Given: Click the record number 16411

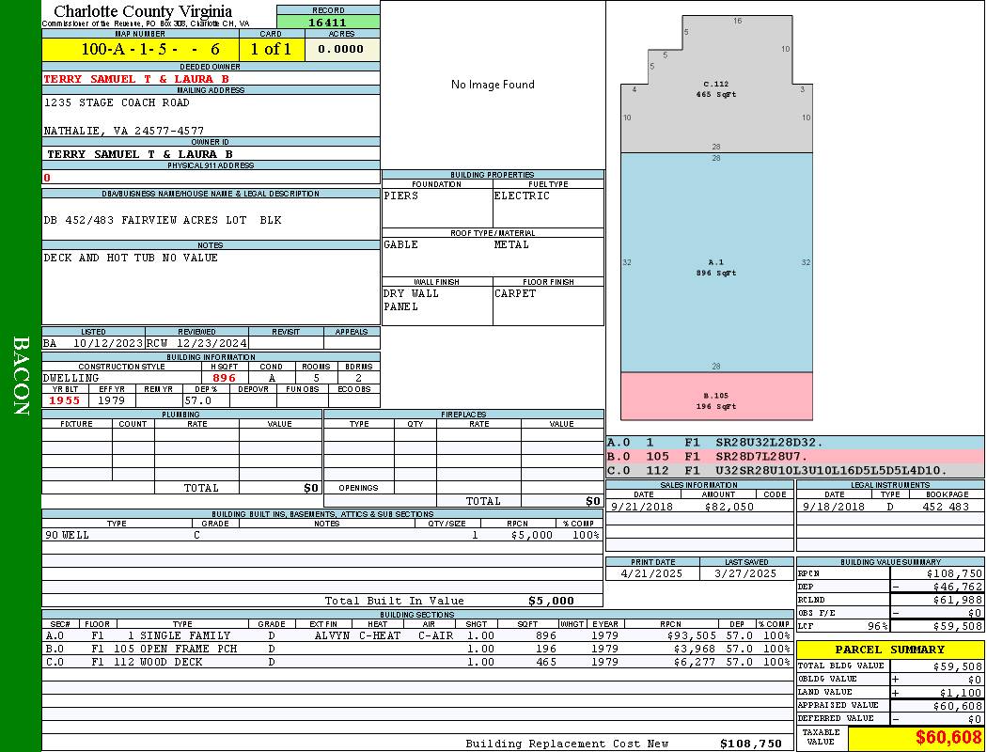Looking at the screenshot, I should click(327, 23).
